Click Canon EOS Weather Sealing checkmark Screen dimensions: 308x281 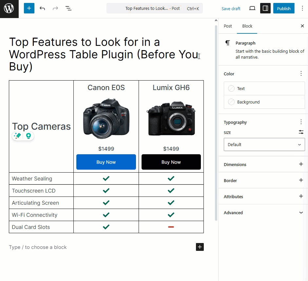click(106, 178)
